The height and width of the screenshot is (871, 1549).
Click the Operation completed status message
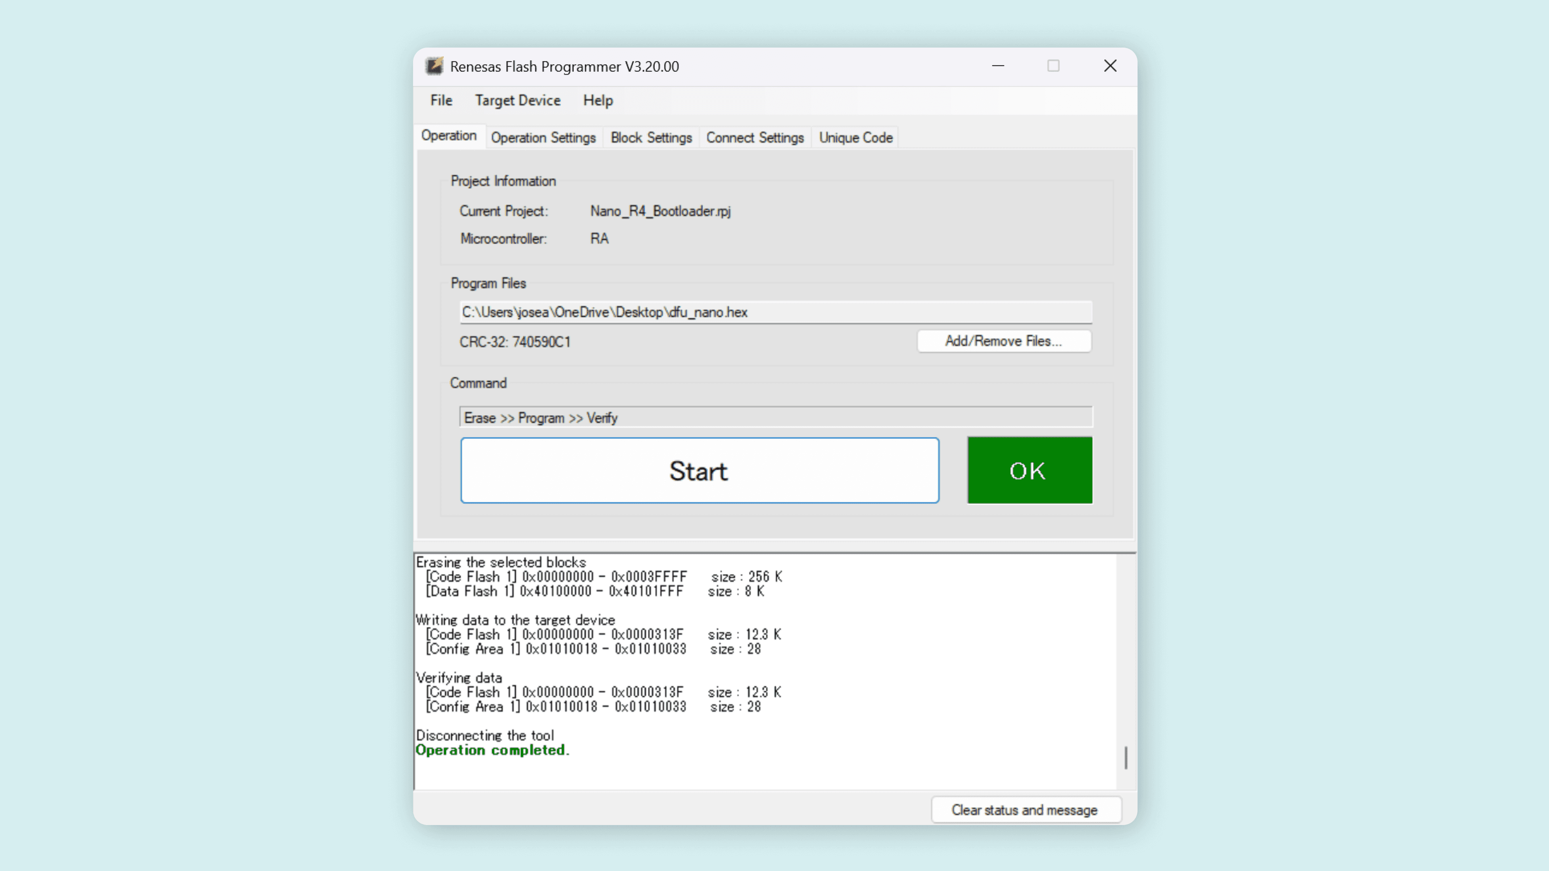493,750
